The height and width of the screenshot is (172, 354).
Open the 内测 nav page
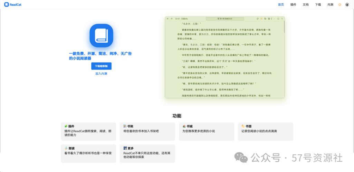click(x=330, y=4)
